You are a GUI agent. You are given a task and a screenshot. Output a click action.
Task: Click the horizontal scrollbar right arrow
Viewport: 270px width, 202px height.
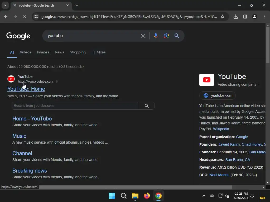(263, 187)
